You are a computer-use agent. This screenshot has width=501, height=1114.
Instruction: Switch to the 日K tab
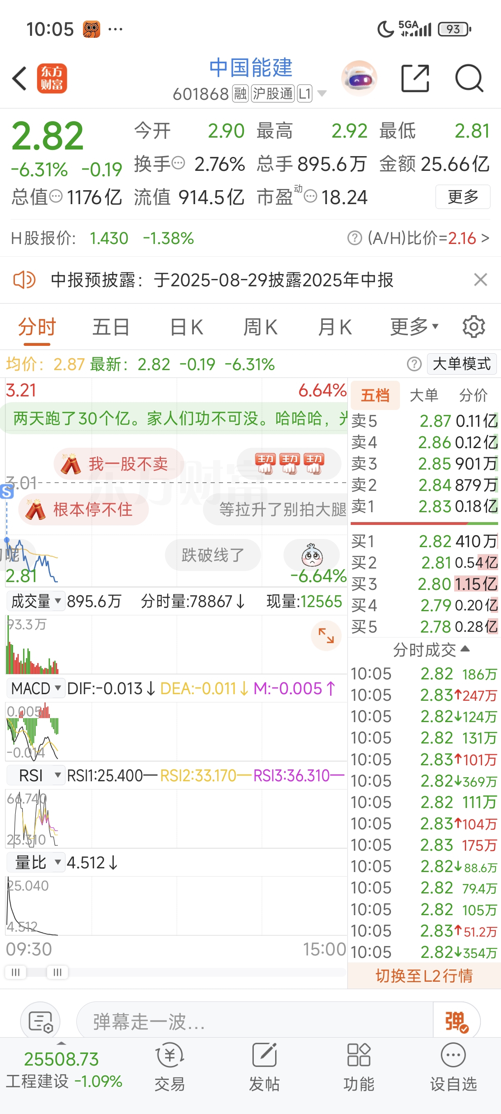point(186,327)
